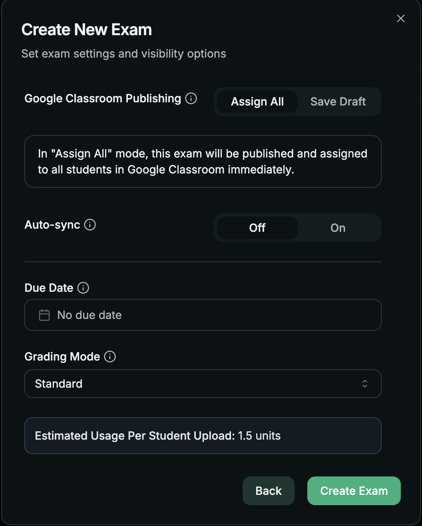The image size is (422, 526).
Task: Click the Due Date info icon
Action: [83, 288]
